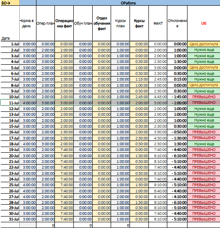Click the ОРабота merged header cell
The height and width of the screenshot is (228, 220).
coord(128,3)
